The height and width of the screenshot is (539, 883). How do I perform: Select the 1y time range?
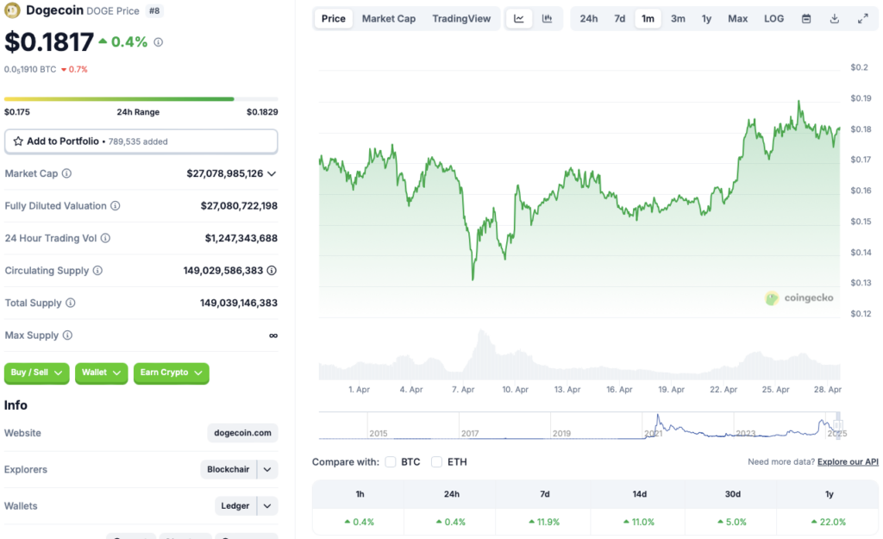tap(706, 19)
